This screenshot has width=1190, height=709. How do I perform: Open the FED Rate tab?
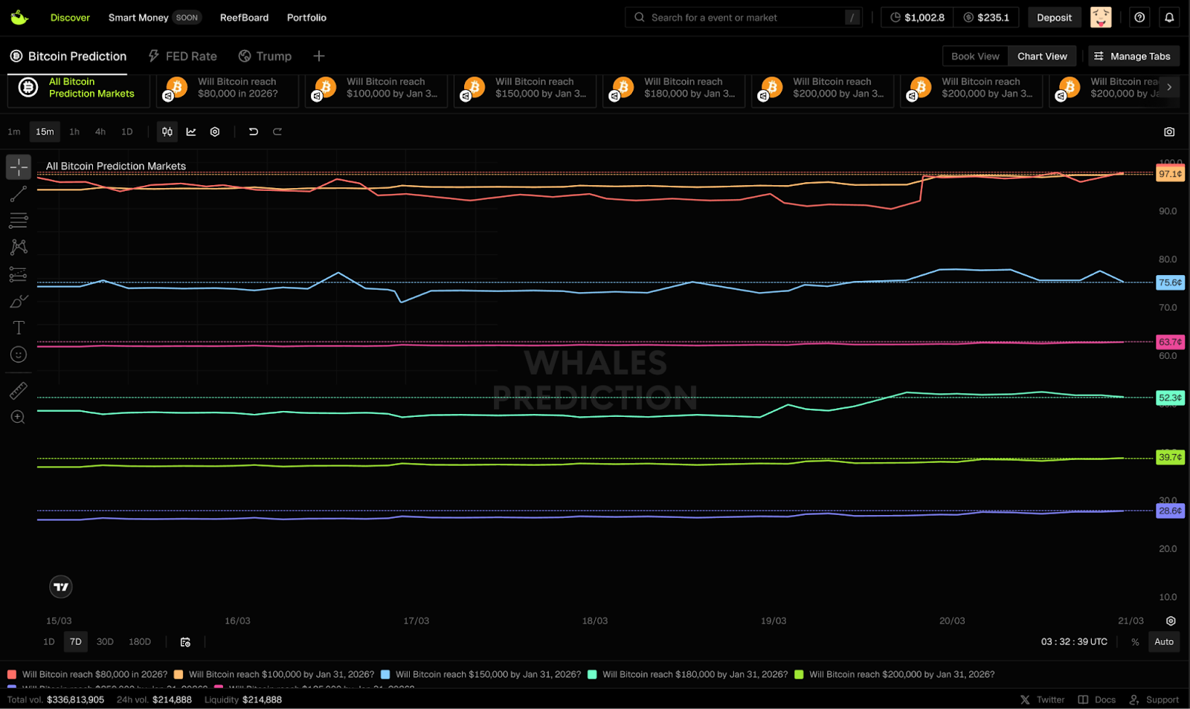pyautogui.click(x=183, y=56)
